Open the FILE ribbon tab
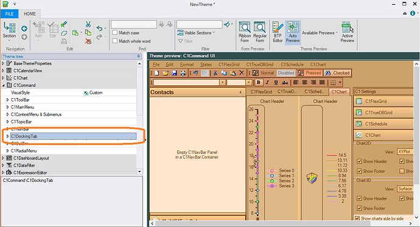Image resolution: width=420 pixels, height=227 pixels. (9, 14)
